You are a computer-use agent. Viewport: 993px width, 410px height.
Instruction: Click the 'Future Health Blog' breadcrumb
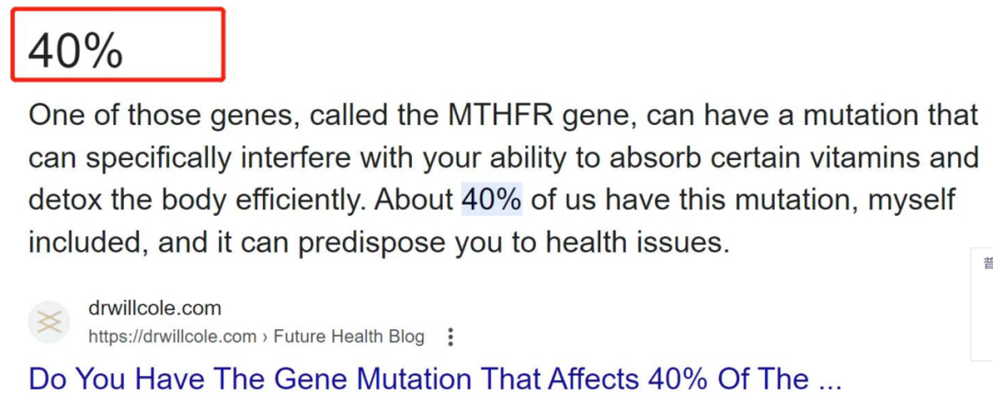(348, 336)
